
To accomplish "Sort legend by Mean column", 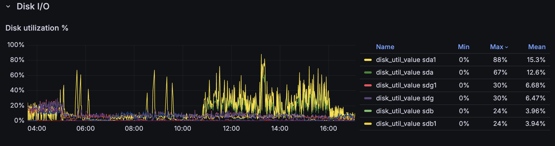I will click(537, 47).
